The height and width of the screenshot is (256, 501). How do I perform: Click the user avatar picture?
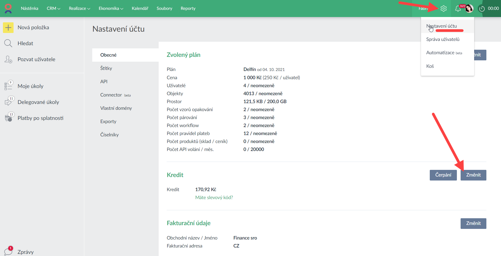click(x=469, y=9)
